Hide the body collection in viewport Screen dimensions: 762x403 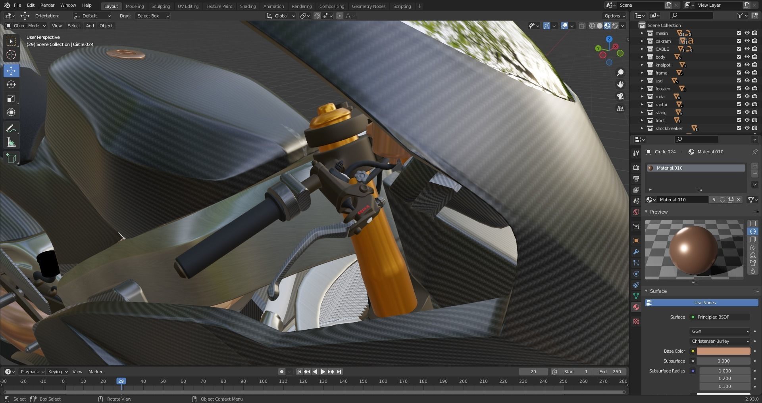[747, 57]
